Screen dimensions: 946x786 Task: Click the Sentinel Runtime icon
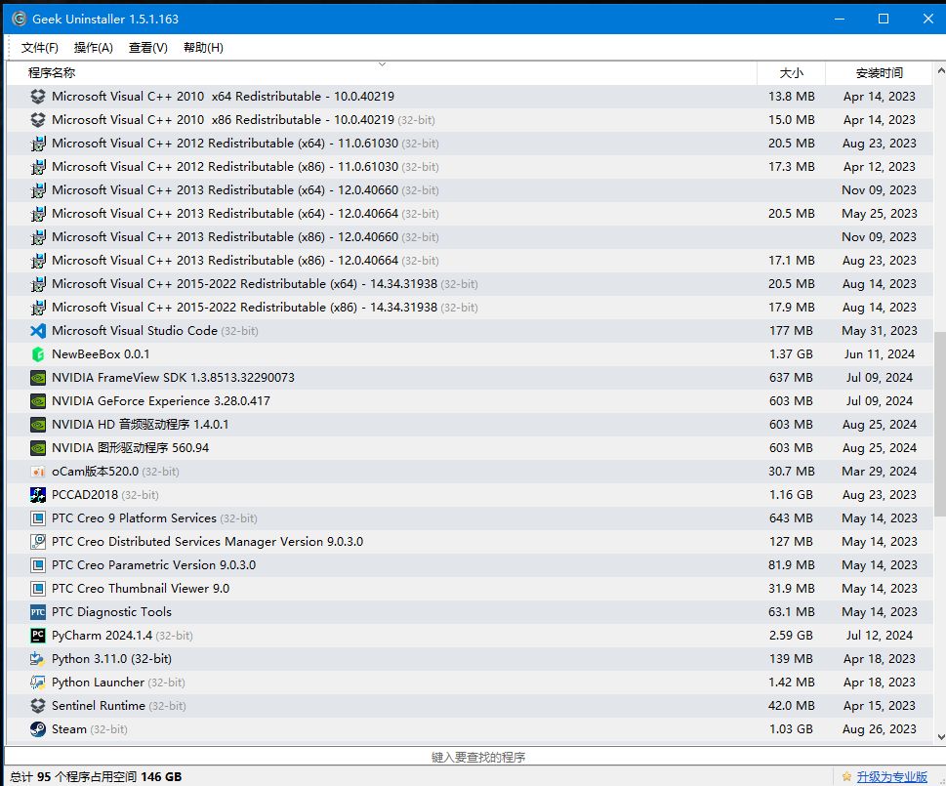tap(38, 706)
